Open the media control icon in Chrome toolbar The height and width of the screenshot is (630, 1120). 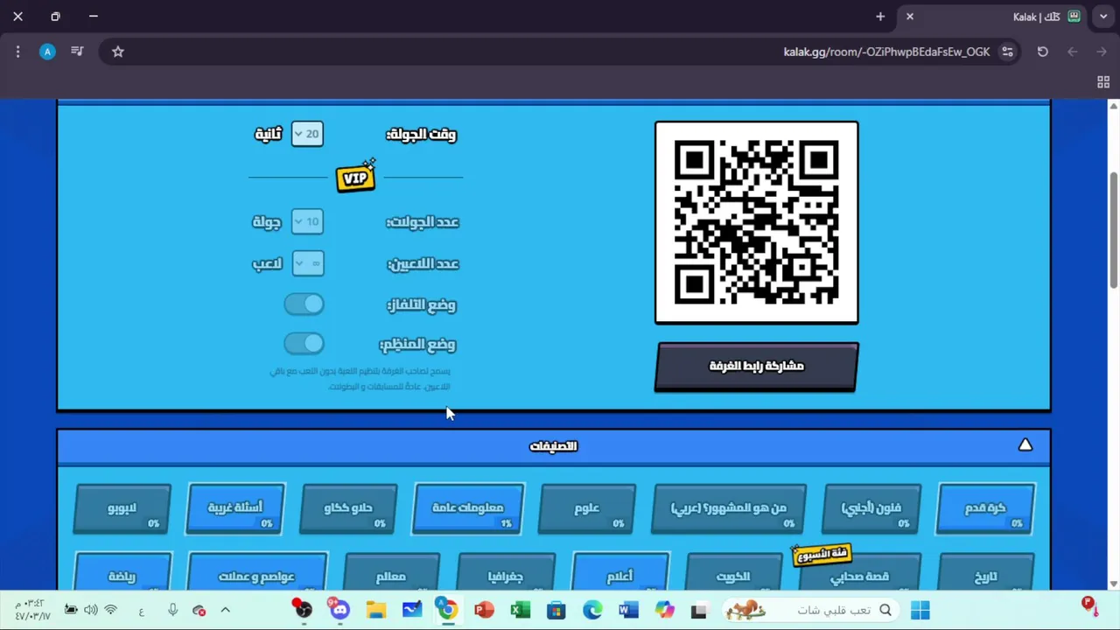[77, 52]
